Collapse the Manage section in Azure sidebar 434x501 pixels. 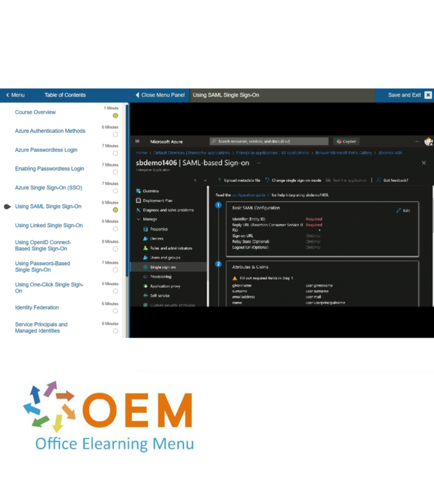tap(138, 219)
